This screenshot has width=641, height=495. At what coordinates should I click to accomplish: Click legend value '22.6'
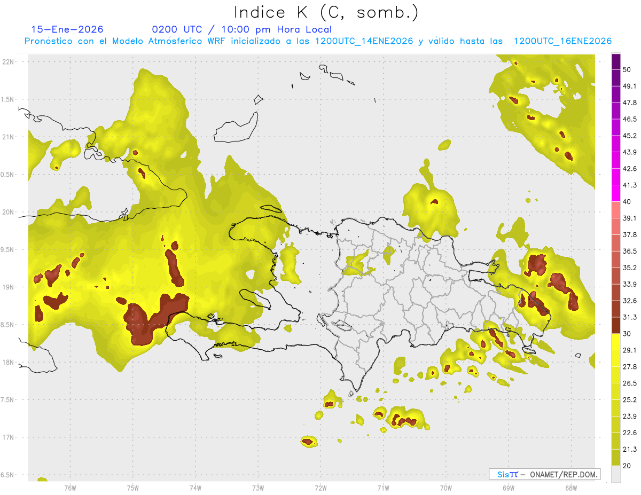[x=630, y=433]
